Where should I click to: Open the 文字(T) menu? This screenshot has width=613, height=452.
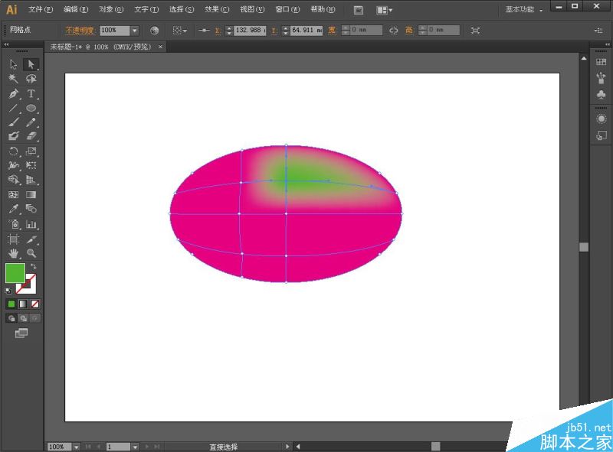146,9
